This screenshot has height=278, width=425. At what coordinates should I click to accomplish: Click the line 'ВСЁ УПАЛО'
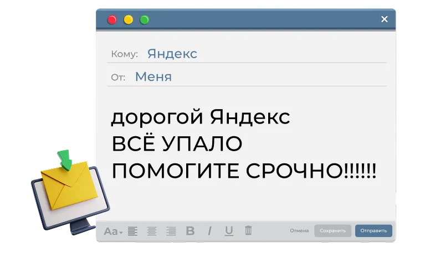177,143
